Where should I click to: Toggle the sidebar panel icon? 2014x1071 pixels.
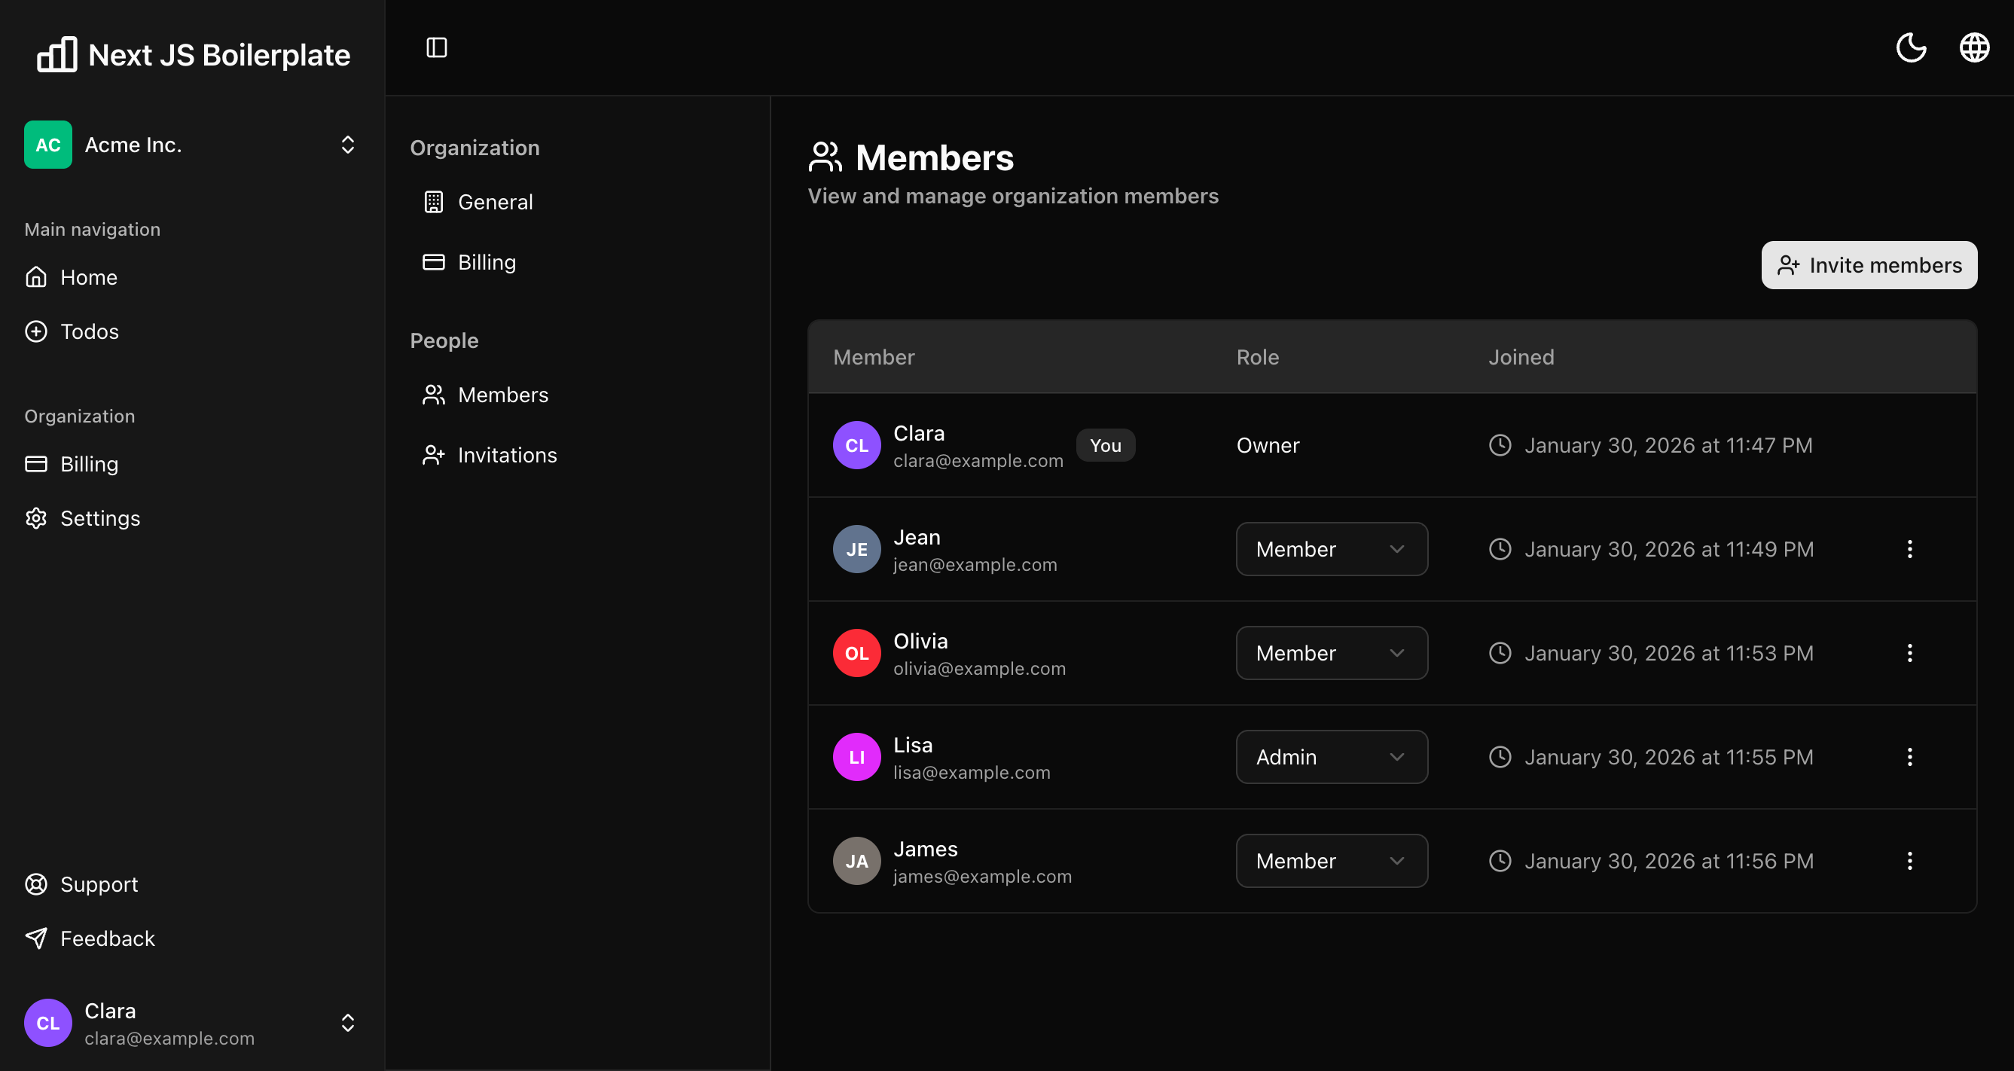(x=436, y=47)
